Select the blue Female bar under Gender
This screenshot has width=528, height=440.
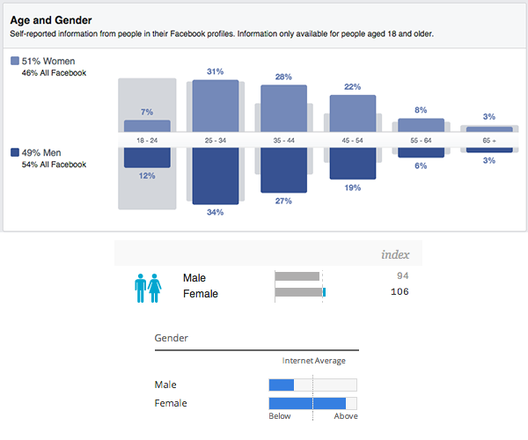(x=306, y=403)
